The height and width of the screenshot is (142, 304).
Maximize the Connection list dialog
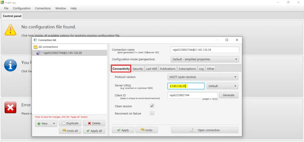[x=227, y=40]
